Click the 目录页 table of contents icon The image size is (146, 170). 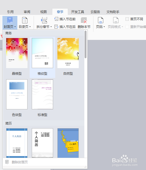tap(25, 20)
